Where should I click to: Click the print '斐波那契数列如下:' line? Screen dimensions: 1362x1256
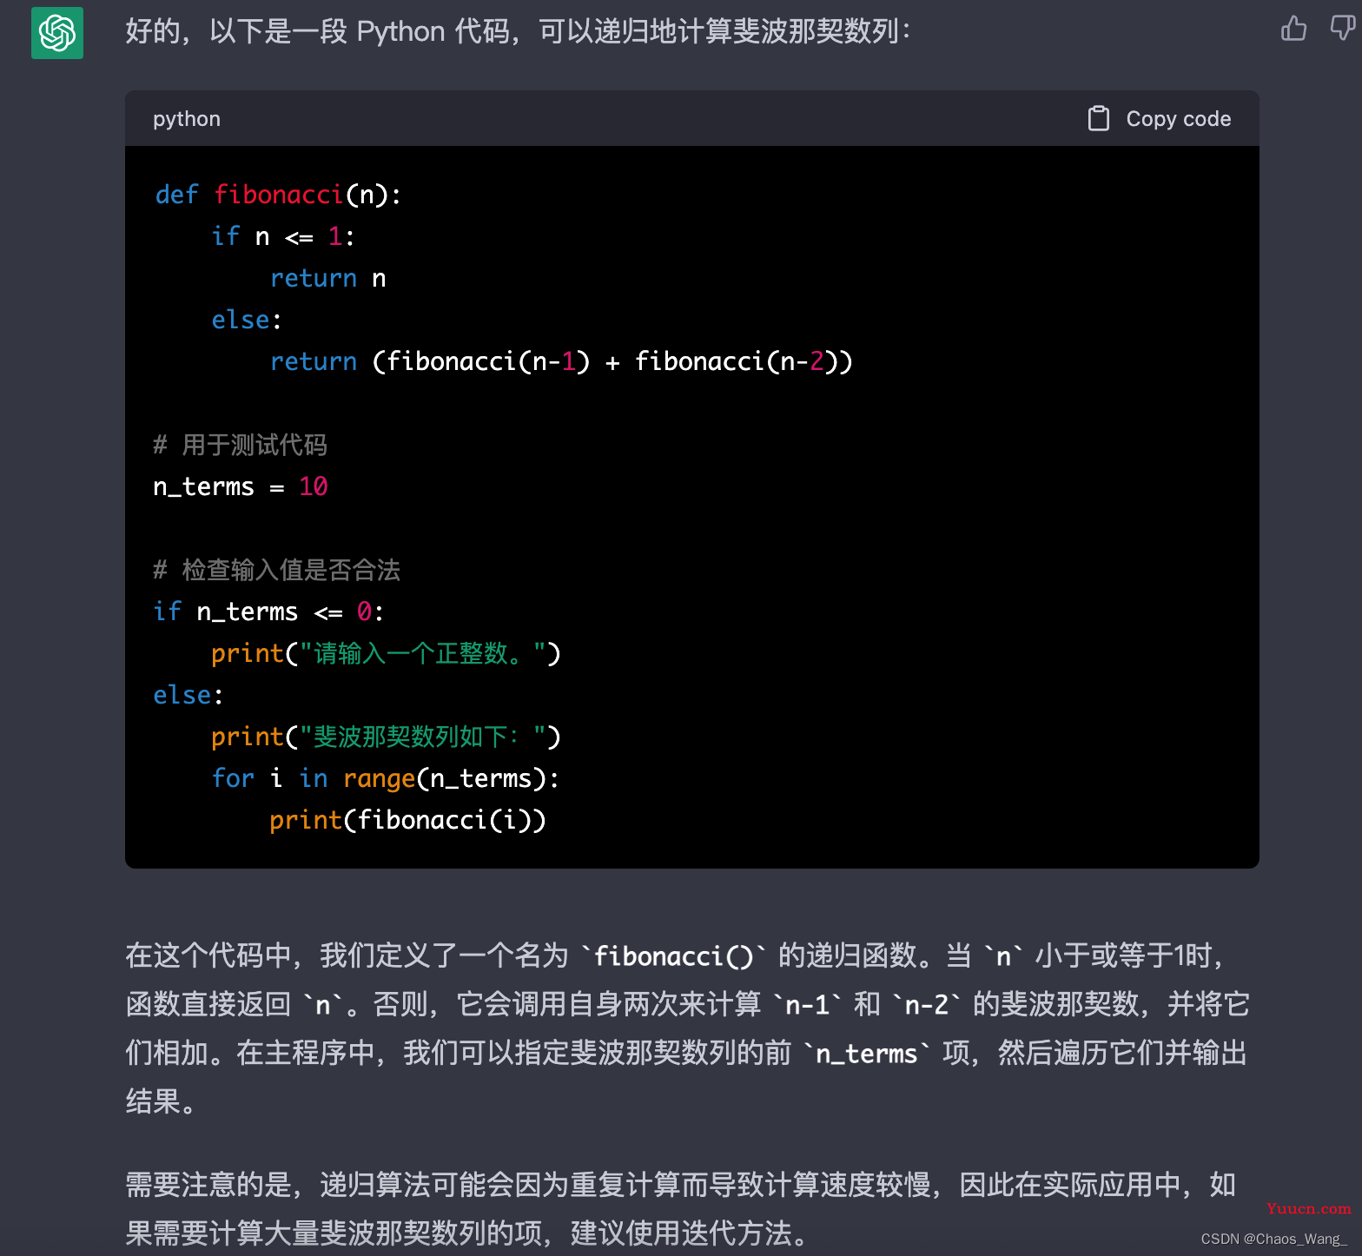[386, 737]
